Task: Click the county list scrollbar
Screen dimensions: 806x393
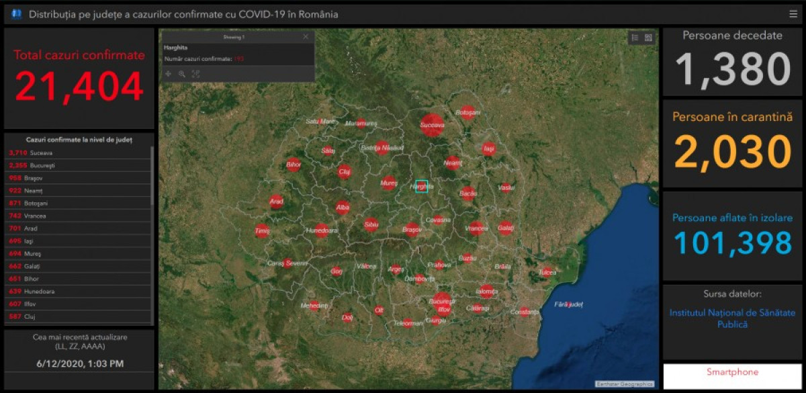Action: 152,176
